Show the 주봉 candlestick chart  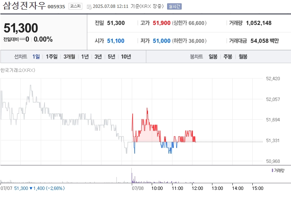pos(228,57)
